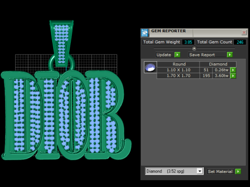Click Total Gem Count value 246

(x=240, y=42)
